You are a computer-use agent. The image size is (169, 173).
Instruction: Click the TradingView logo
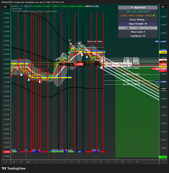pos(14,169)
